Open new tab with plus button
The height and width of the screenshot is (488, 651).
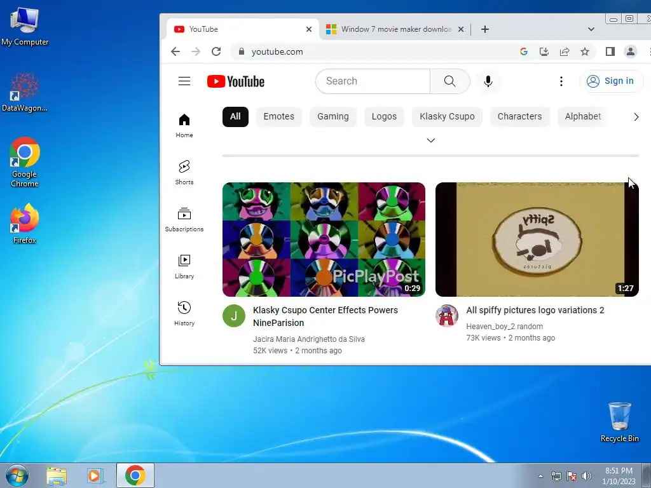pos(485,29)
